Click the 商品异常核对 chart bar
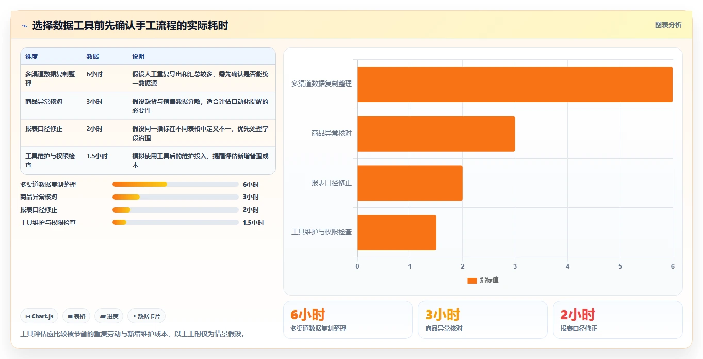The height and width of the screenshot is (359, 703). [436, 134]
